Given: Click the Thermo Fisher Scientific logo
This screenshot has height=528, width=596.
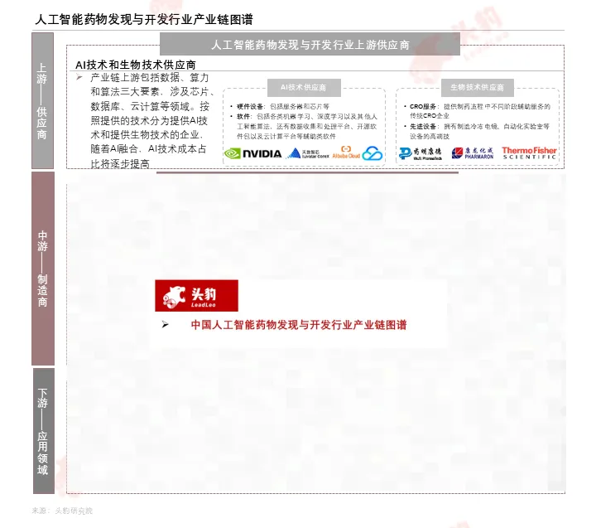Looking at the screenshot, I should (529, 153).
